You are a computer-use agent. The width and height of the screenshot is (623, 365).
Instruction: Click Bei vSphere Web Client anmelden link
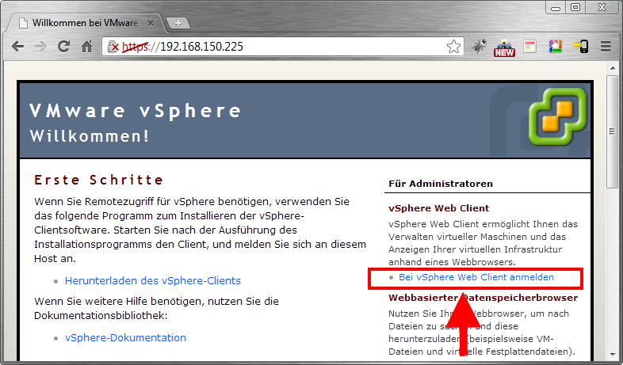pyautogui.click(x=476, y=277)
